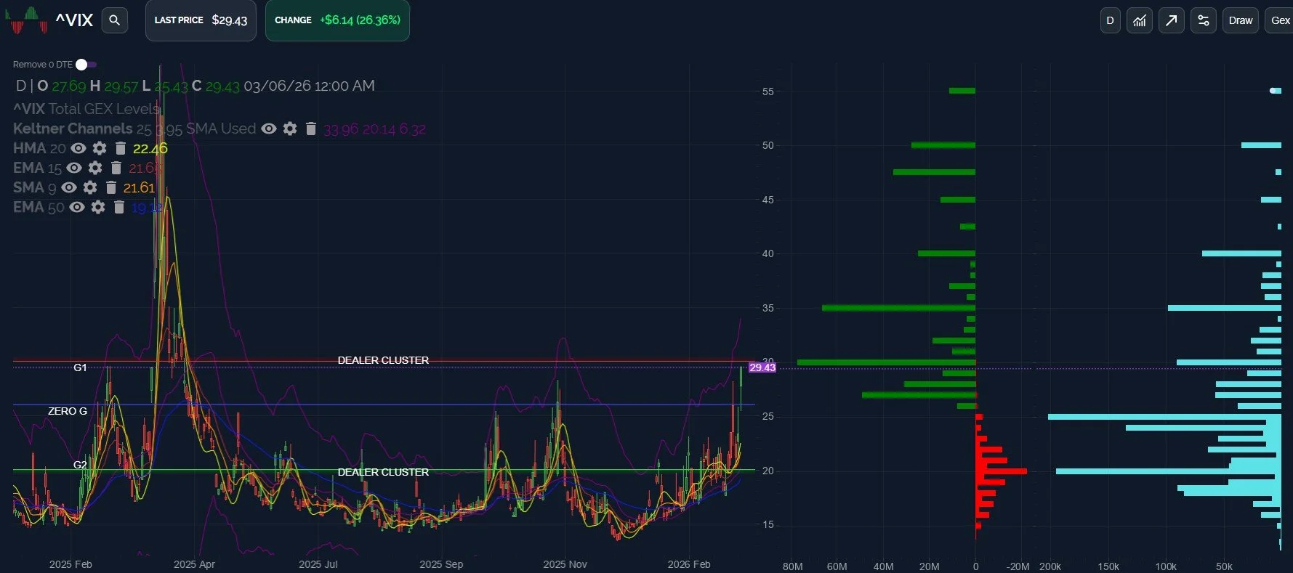Screen dimensions: 1293x573
Task: Click the 80M axis label
Action: click(792, 566)
